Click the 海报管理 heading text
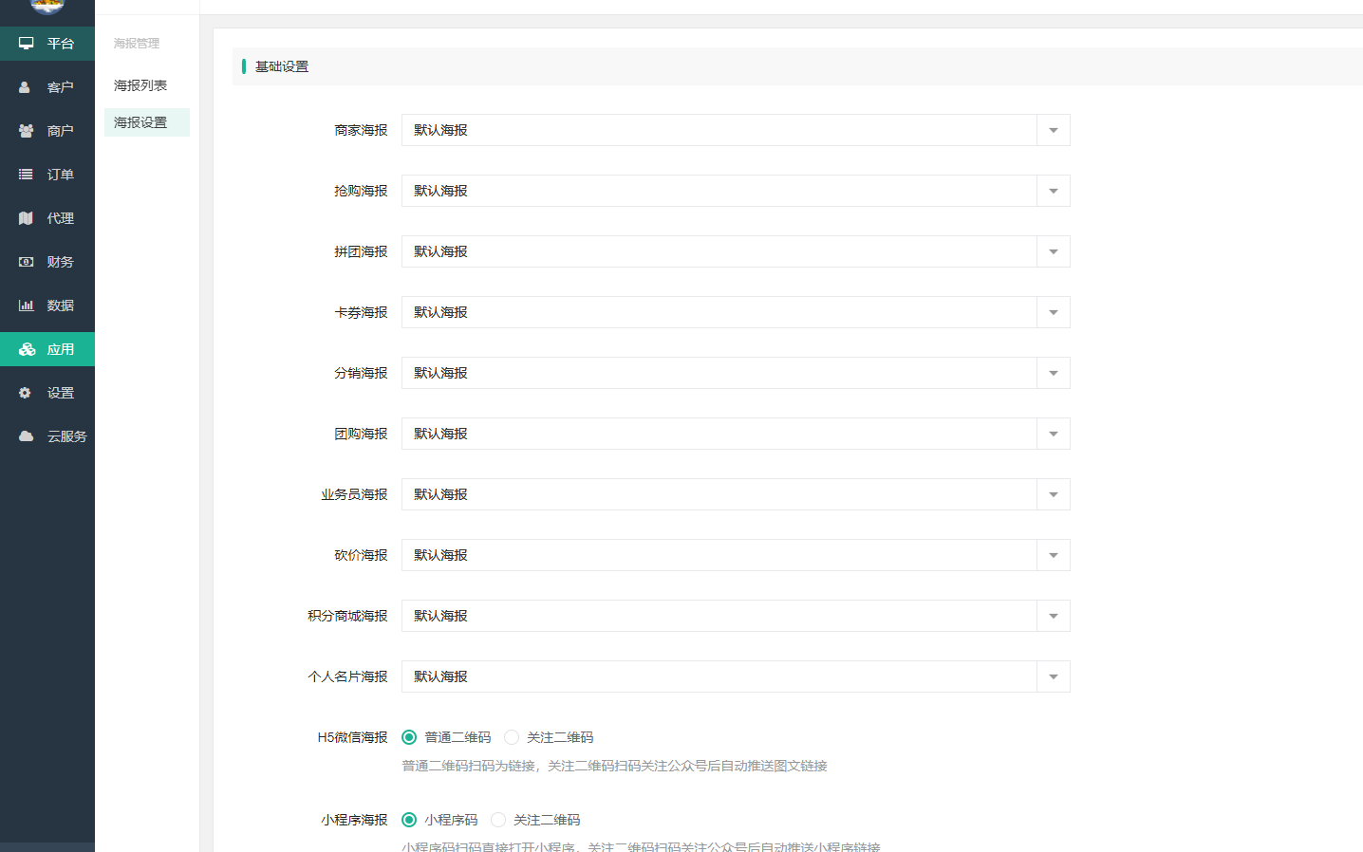The image size is (1363, 852). pyautogui.click(x=137, y=44)
